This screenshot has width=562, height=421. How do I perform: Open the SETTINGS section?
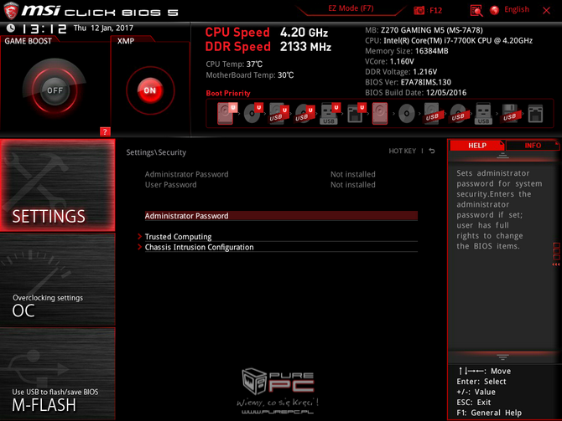[x=57, y=185]
